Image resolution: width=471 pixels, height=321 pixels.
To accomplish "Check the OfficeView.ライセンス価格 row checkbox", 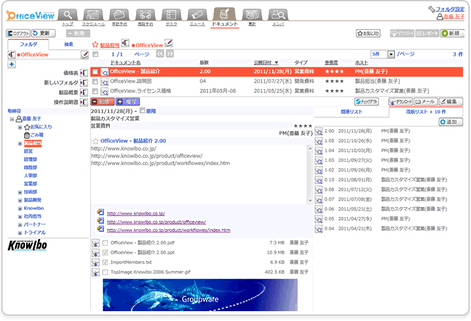I will [x=96, y=91].
